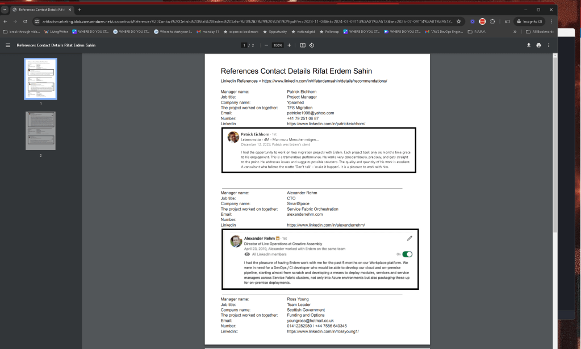Select the References Contact Details browser tab

[x=41, y=10]
